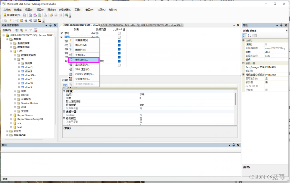Select 设置主键(Y) in context menu

(x=84, y=40)
